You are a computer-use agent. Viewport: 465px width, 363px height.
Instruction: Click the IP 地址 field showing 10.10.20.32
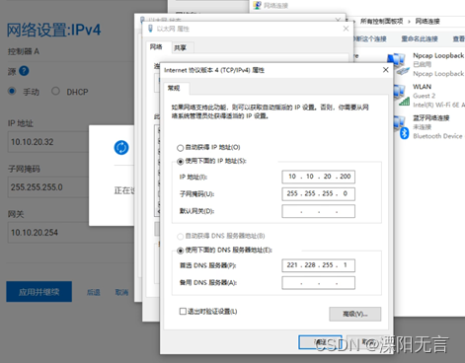click(48, 142)
